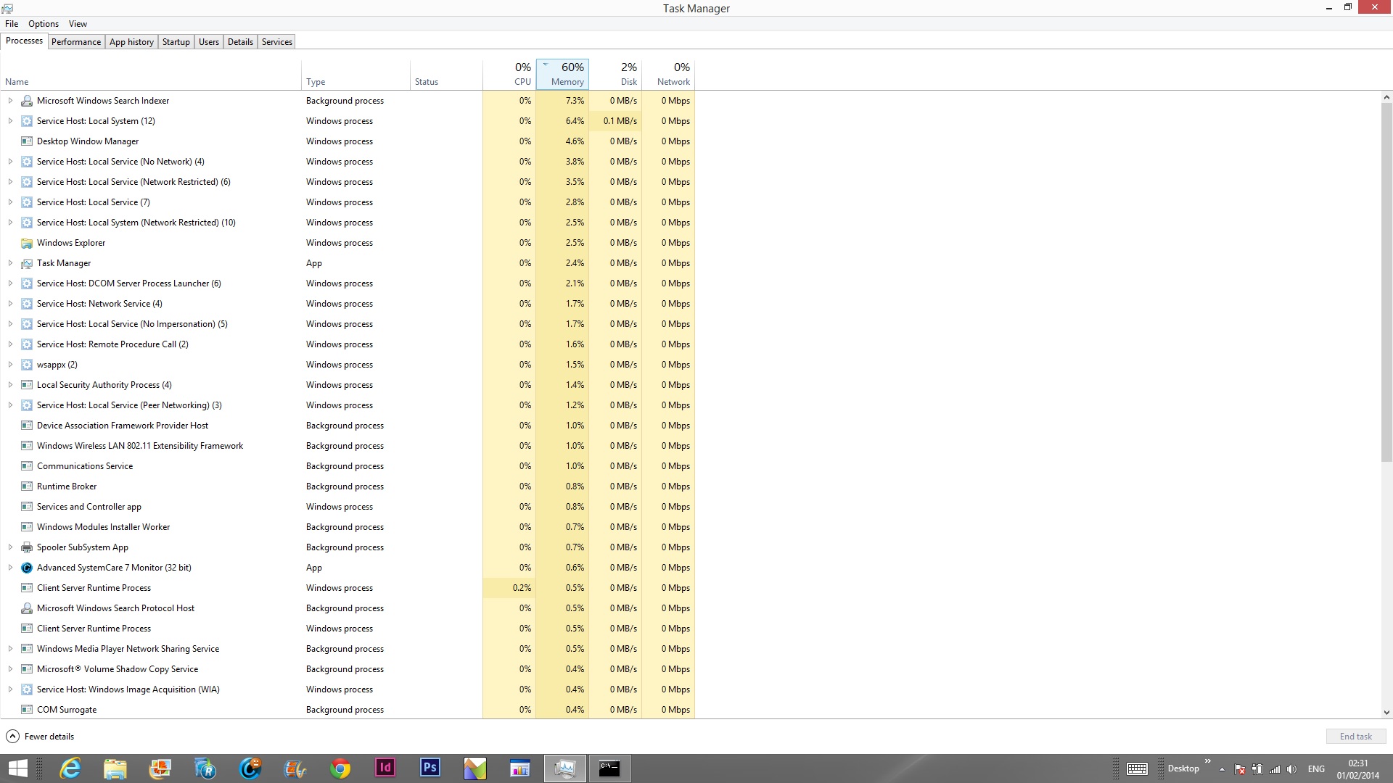
Task: Click the Advanced SystemCare 7 Monitor row icon
Action: pyautogui.click(x=27, y=568)
